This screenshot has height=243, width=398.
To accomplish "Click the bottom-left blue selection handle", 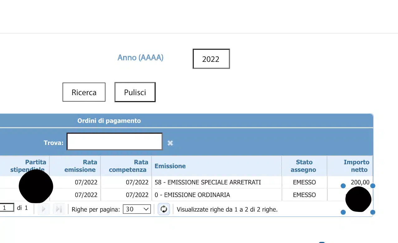I will tap(343, 212).
